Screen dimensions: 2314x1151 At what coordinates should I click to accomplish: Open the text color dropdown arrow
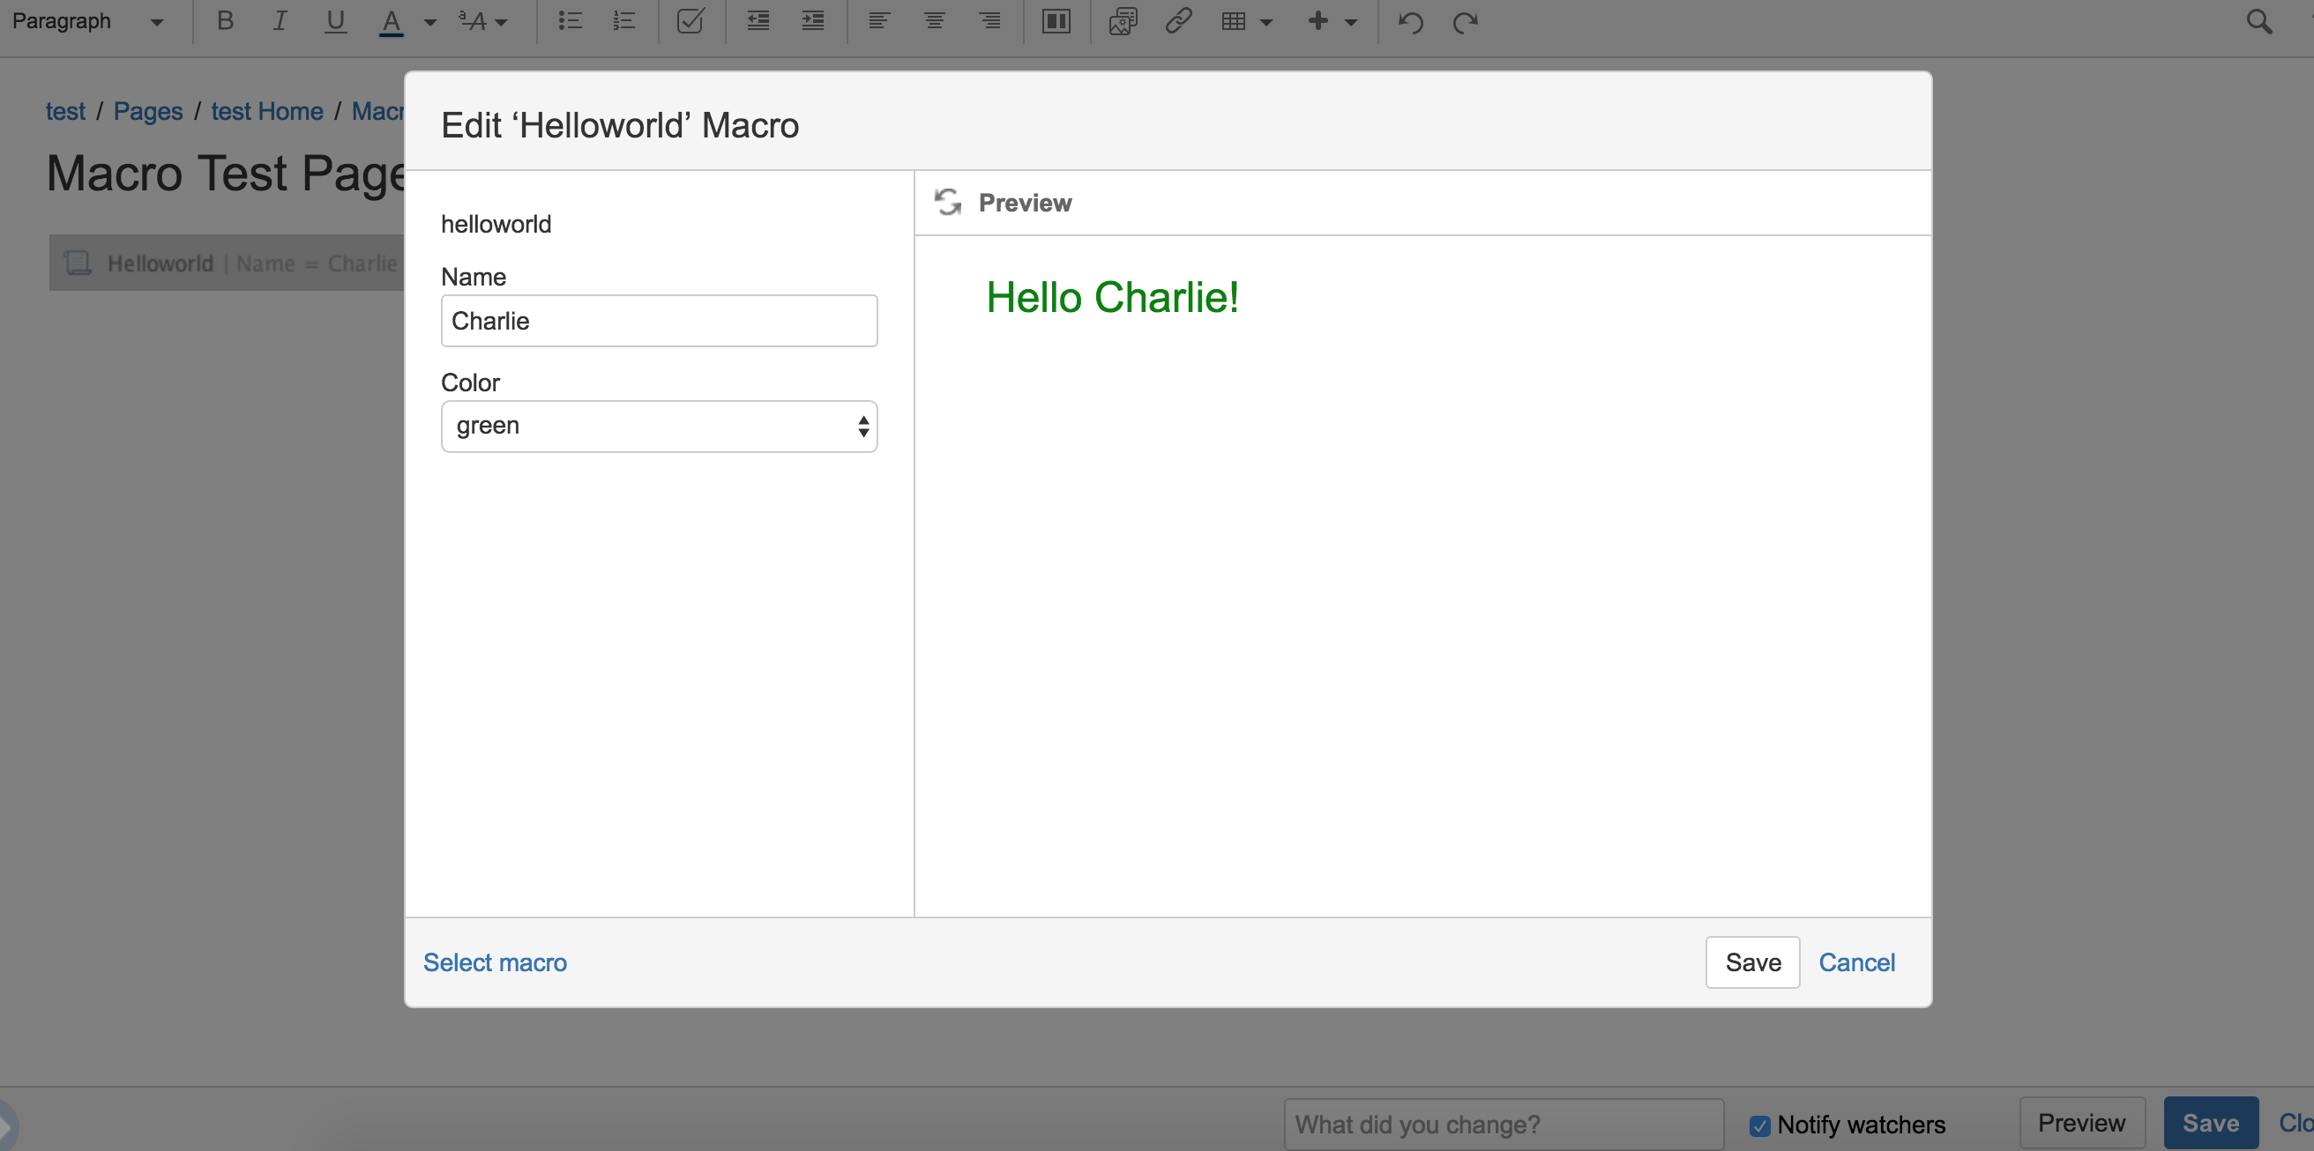430,22
